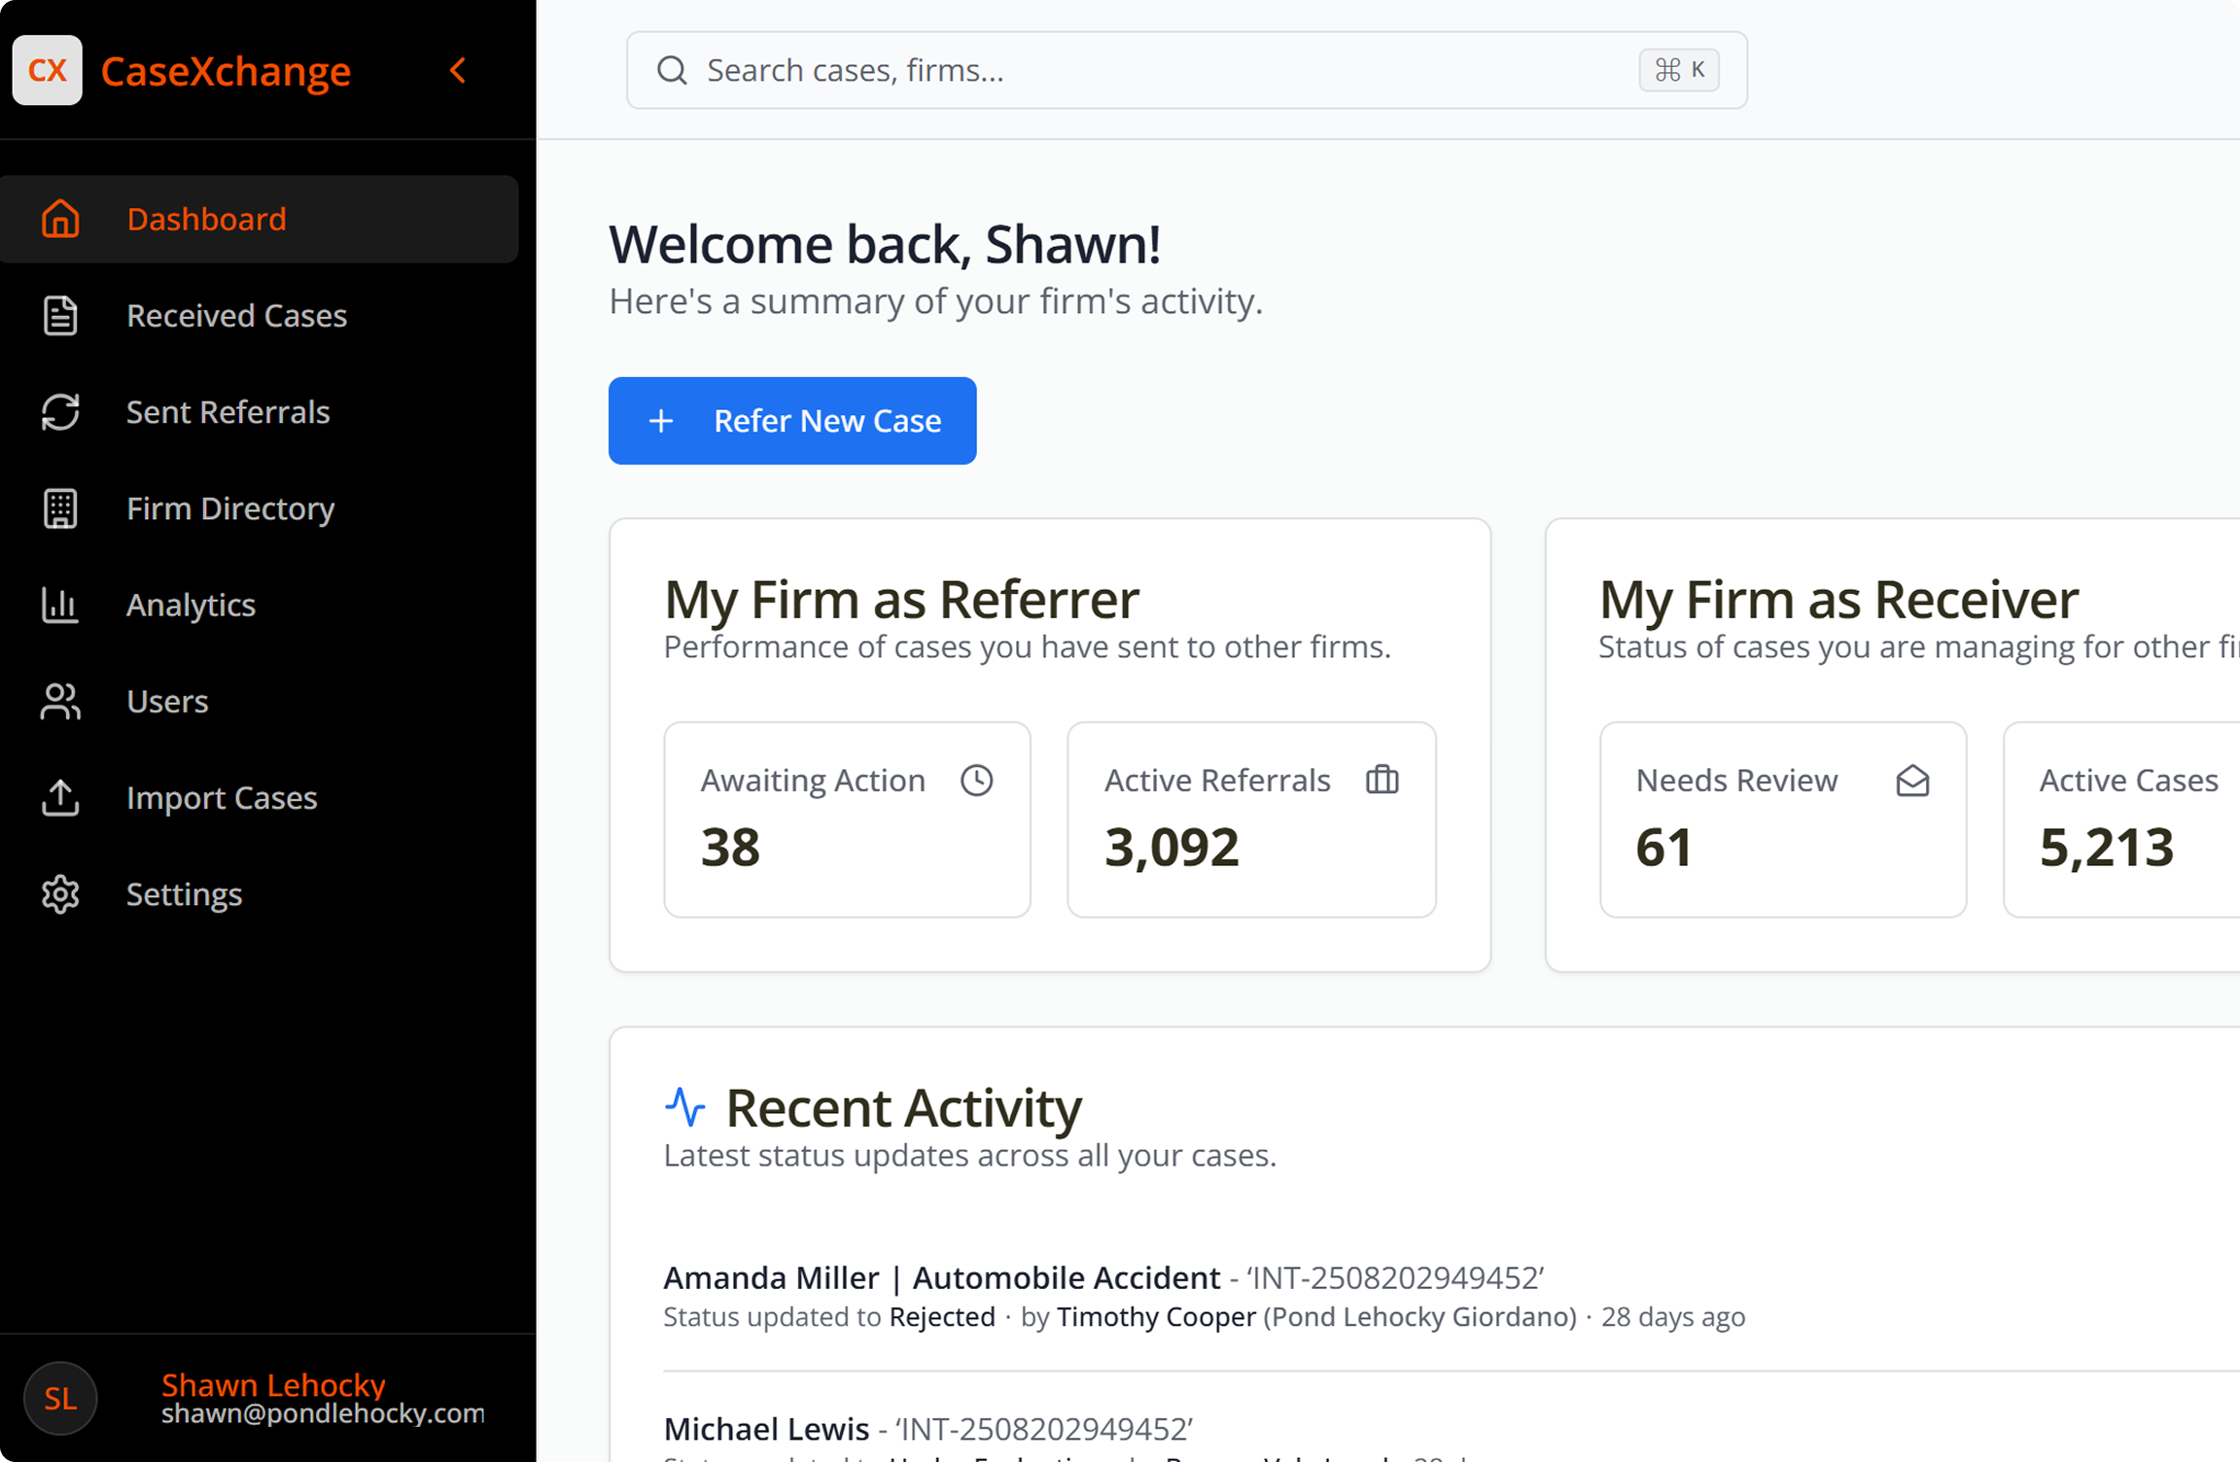Open the Analytics menu item
The height and width of the screenshot is (1462, 2240).
pos(191,605)
